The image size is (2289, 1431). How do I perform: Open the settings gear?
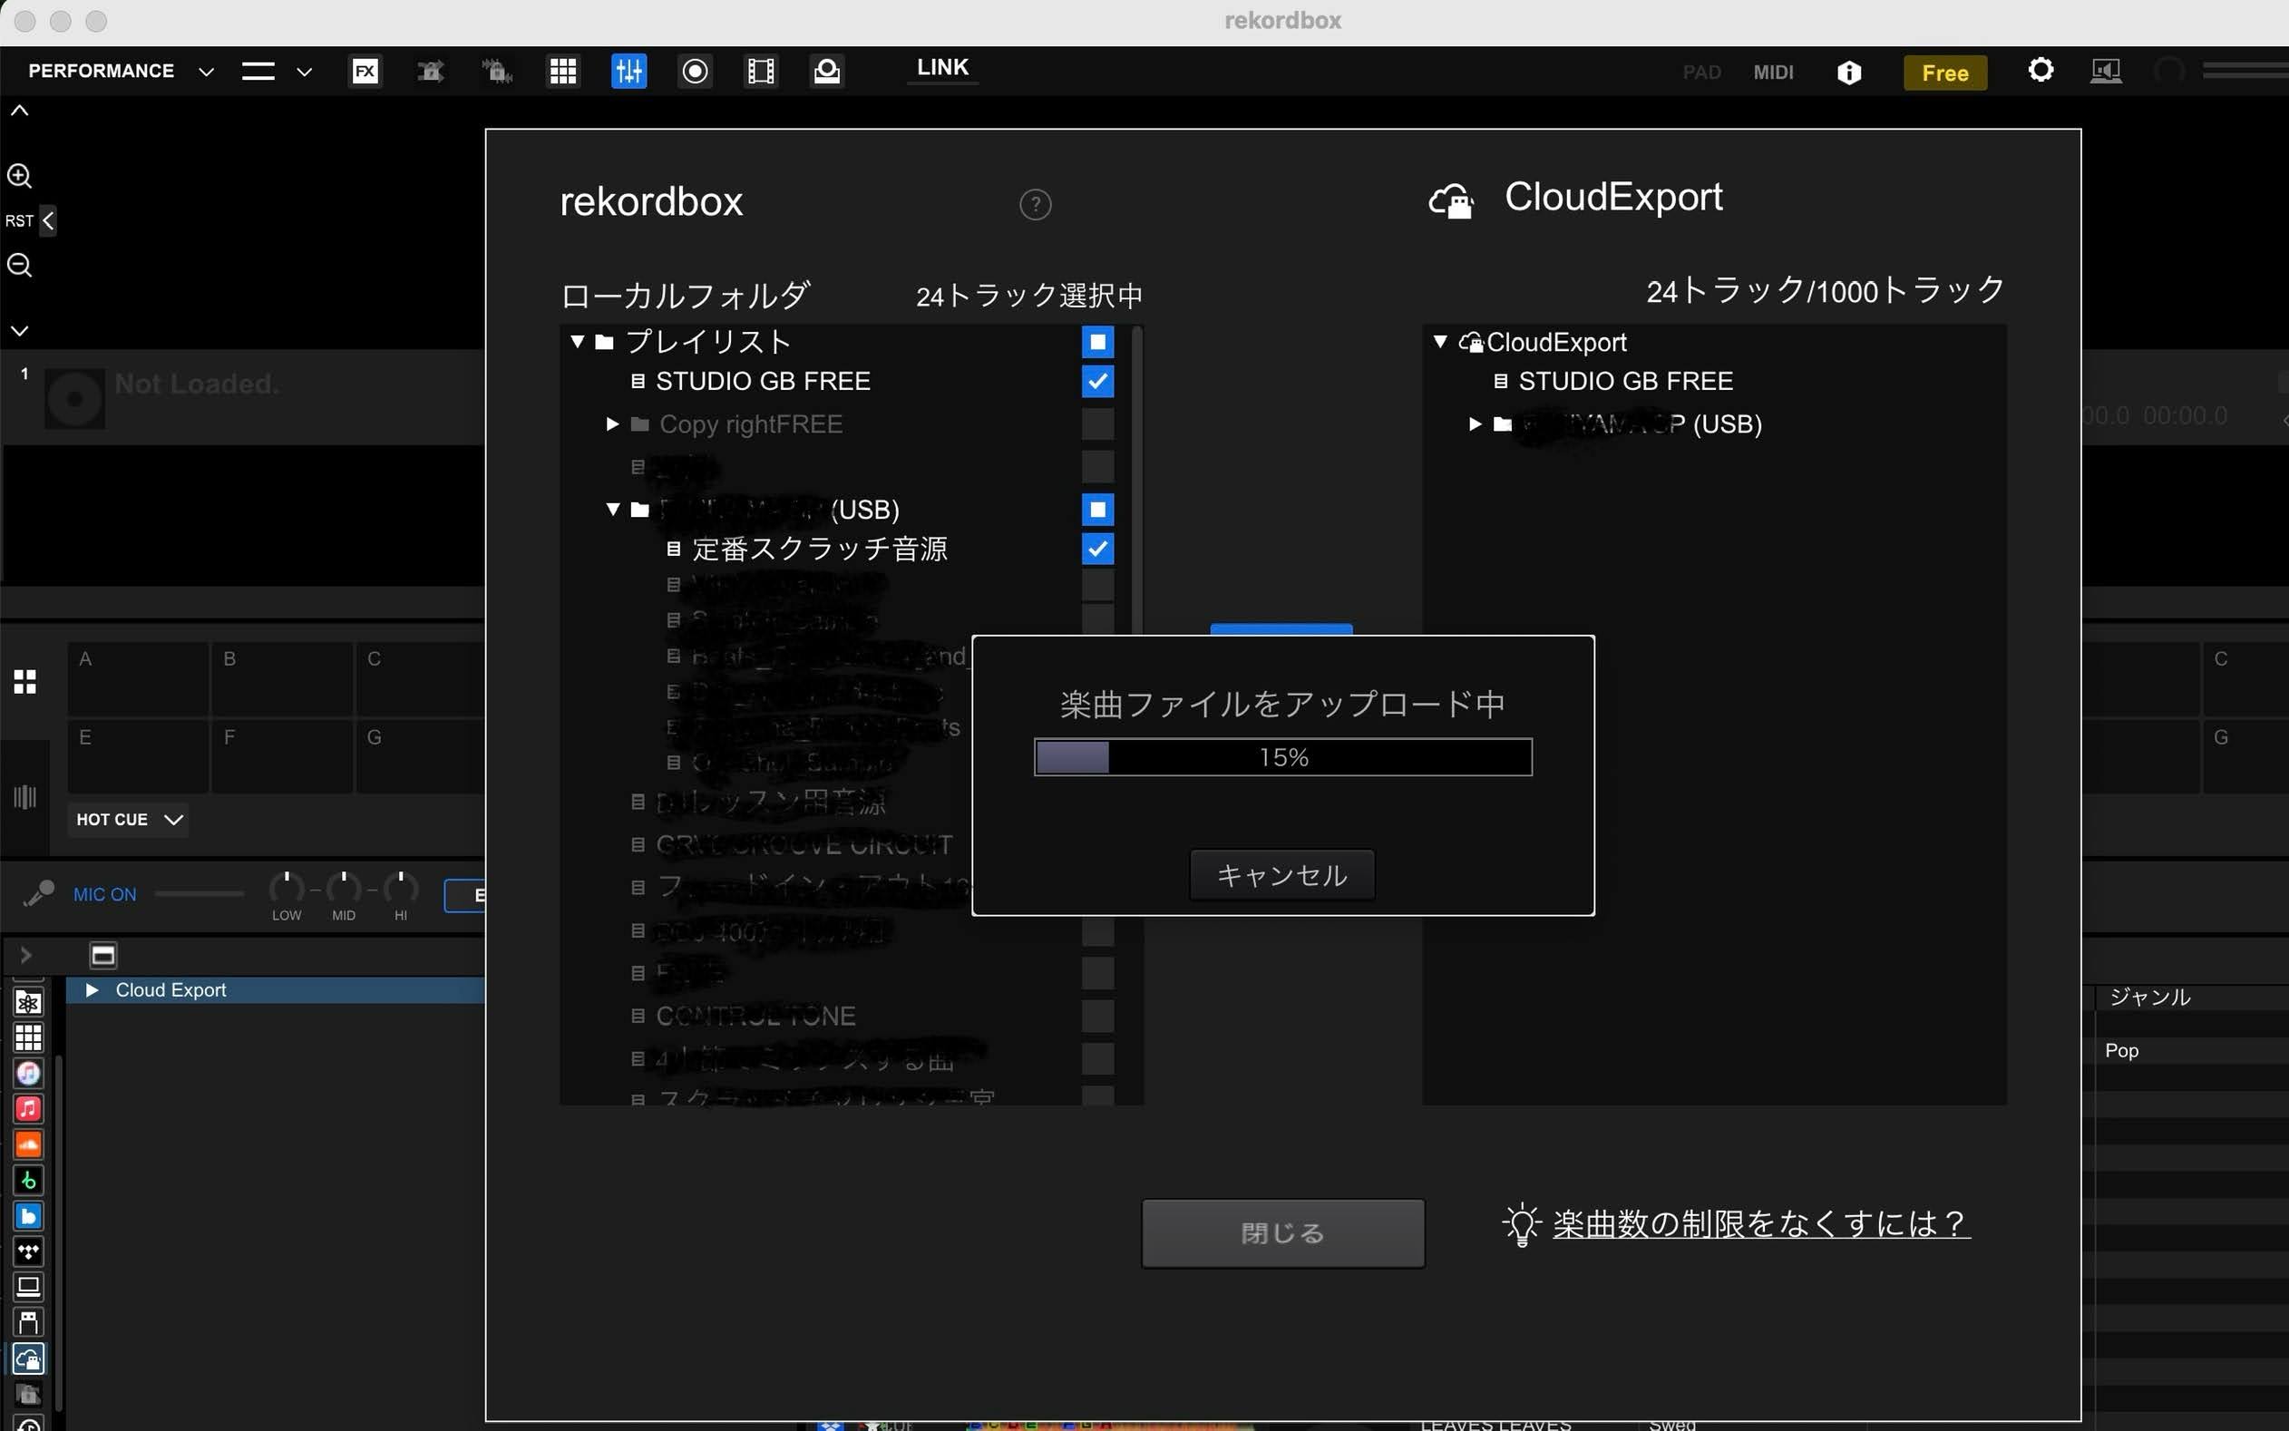2041,70
